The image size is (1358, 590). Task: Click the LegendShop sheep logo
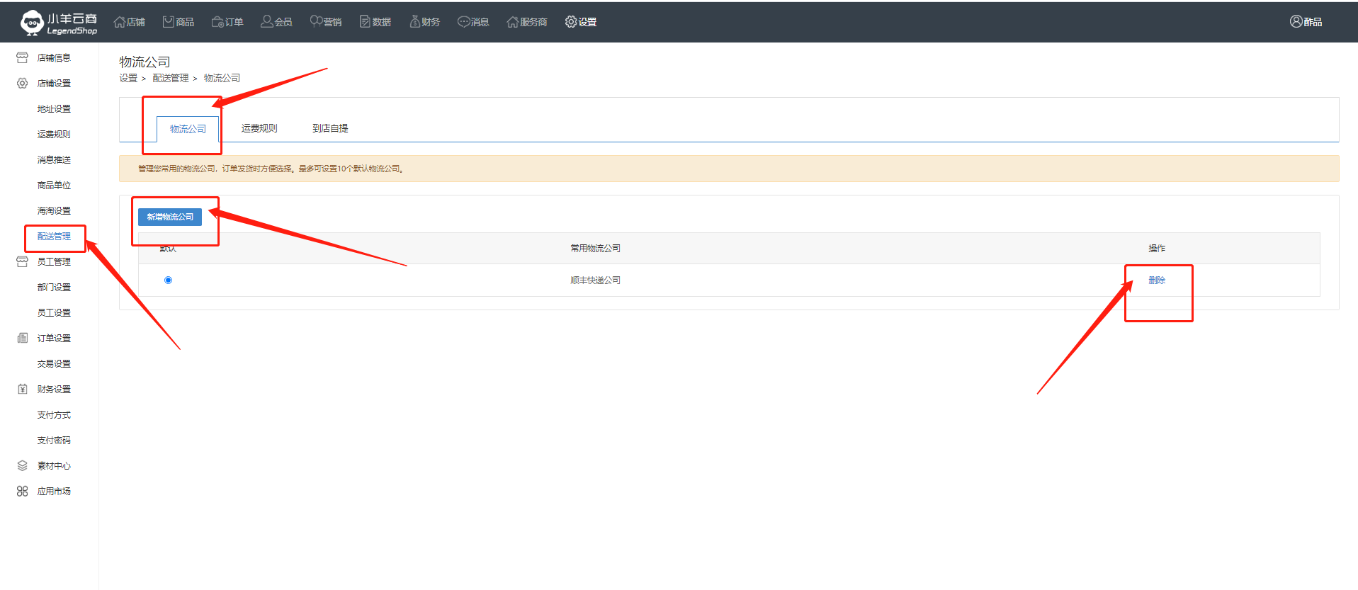[32, 23]
